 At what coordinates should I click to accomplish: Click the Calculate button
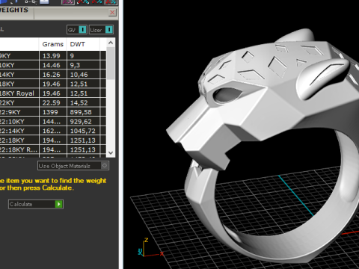[x=36, y=204]
